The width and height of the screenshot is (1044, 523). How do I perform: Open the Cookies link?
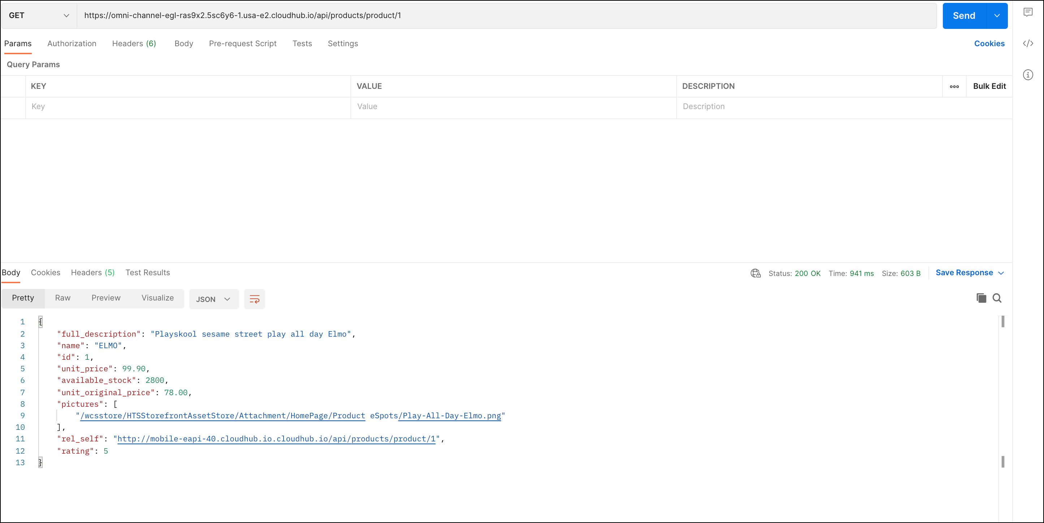tap(989, 44)
